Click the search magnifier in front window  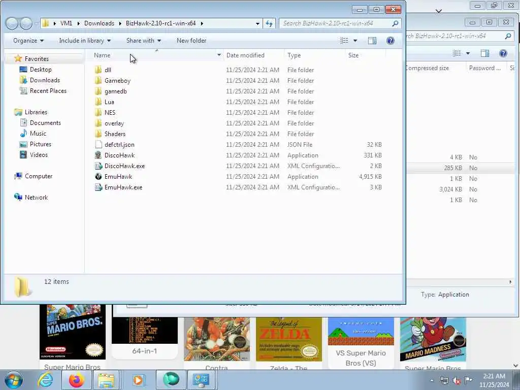click(x=395, y=23)
